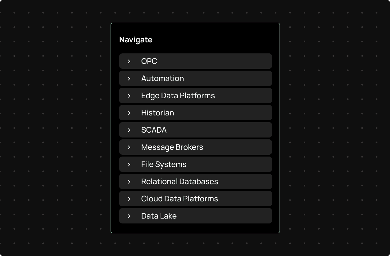Click the chevron beside Cloud Data Platforms
This screenshot has height=256, width=390.
click(x=129, y=199)
